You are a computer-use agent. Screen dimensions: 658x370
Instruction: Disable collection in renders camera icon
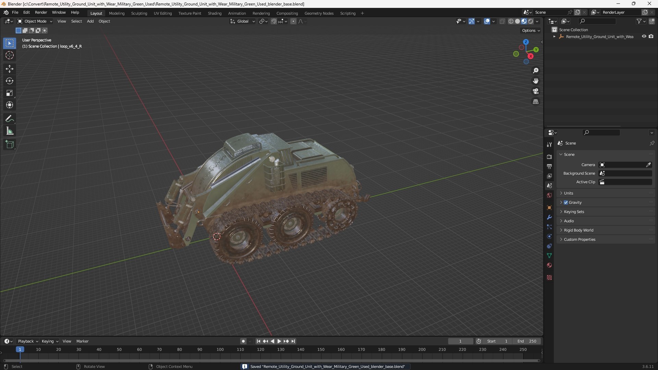tap(651, 36)
